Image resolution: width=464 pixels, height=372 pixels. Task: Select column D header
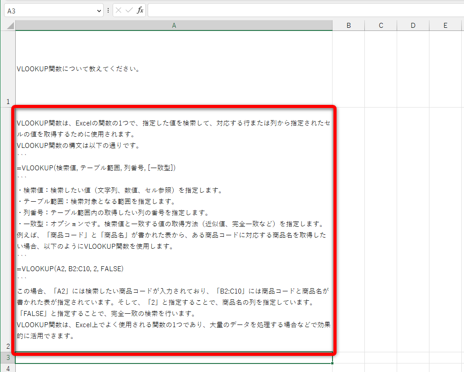tap(413, 25)
